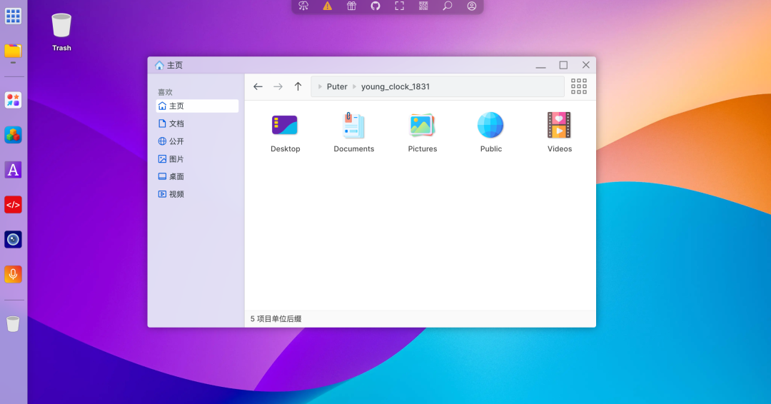This screenshot has height=404, width=771.
Task: Click the home icon in the title bar
Action: click(x=159, y=66)
